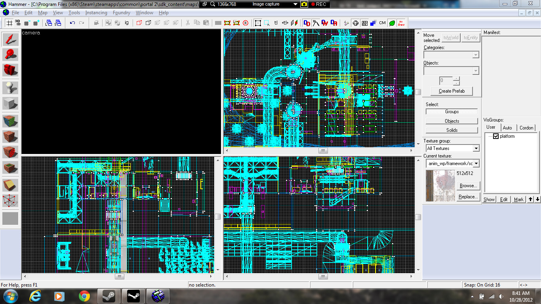Toggle the helpers sphere icon
The width and height of the screenshot is (541, 304).
pos(355,23)
